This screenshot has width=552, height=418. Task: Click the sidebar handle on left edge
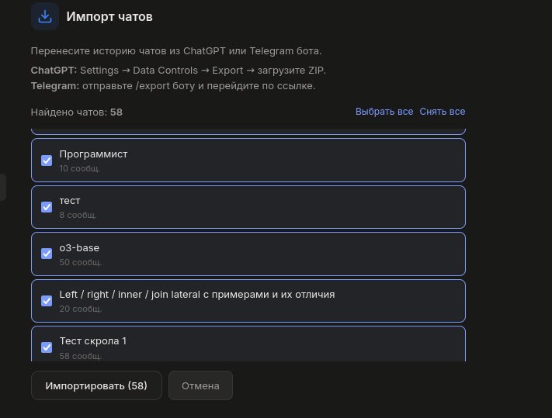click(x=2, y=187)
